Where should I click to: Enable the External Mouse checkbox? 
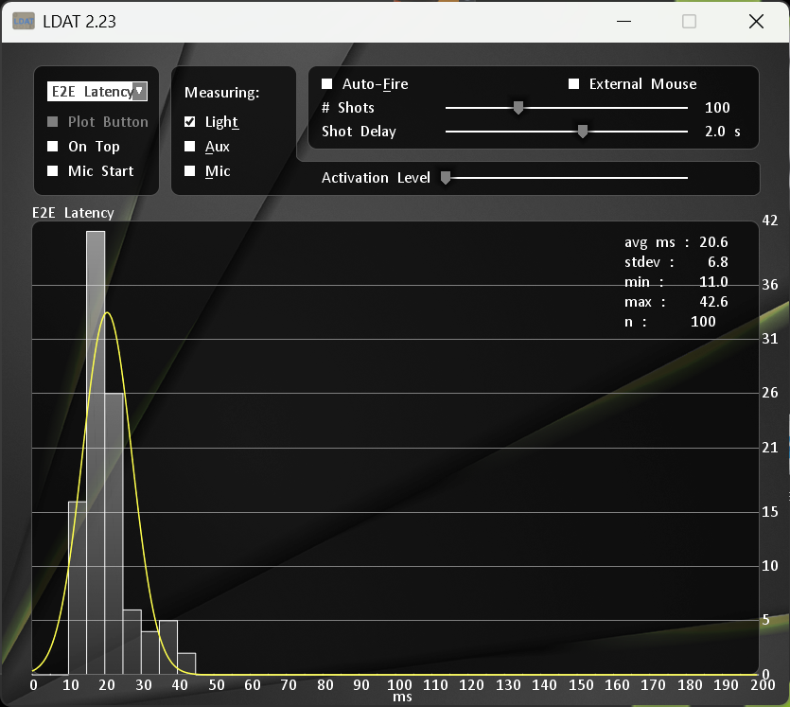(x=573, y=83)
